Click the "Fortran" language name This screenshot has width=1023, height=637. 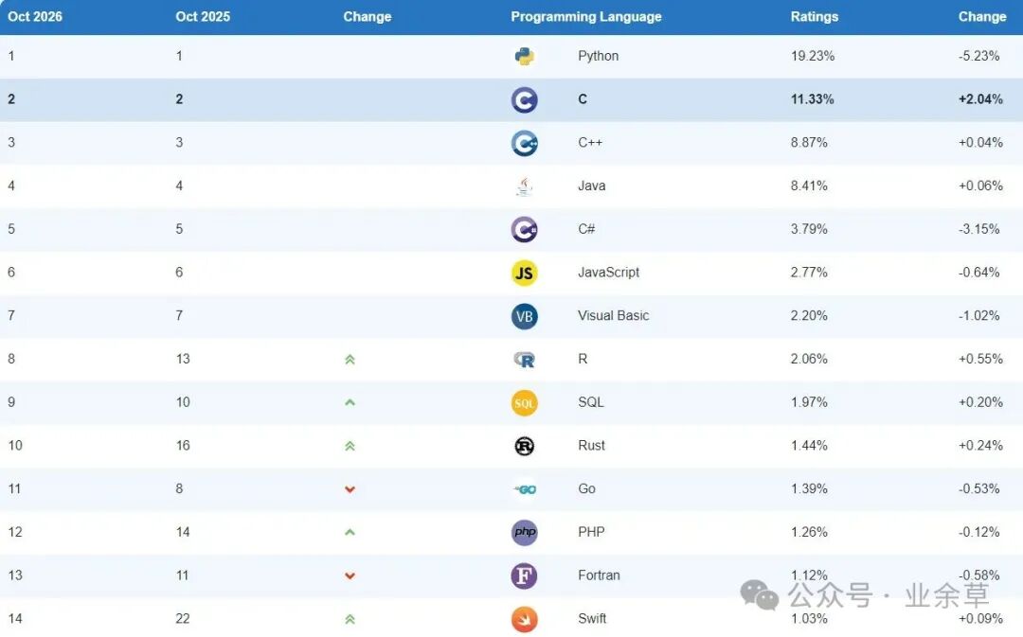[x=599, y=575]
